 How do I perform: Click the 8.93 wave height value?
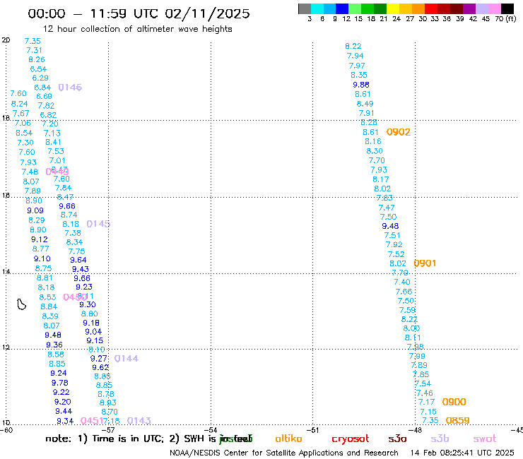point(107,403)
